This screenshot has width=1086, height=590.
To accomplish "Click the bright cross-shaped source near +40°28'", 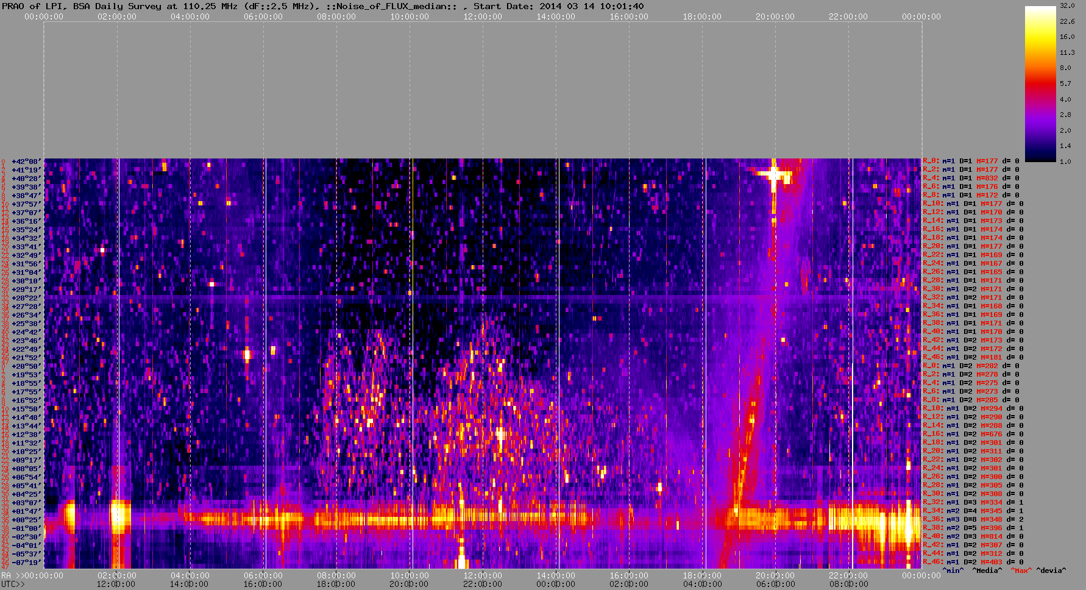I will [x=773, y=175].
